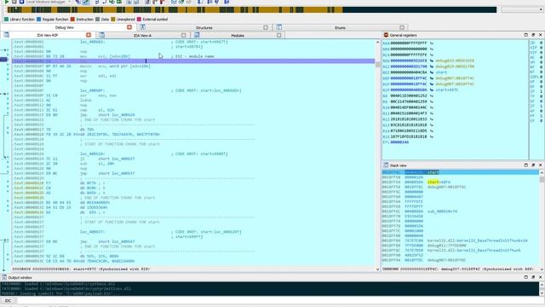Click the IDA View-A tab icon
The image size is (545, 307).
101,35
